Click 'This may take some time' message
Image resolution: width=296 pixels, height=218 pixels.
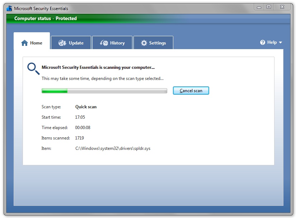point(103,79)
